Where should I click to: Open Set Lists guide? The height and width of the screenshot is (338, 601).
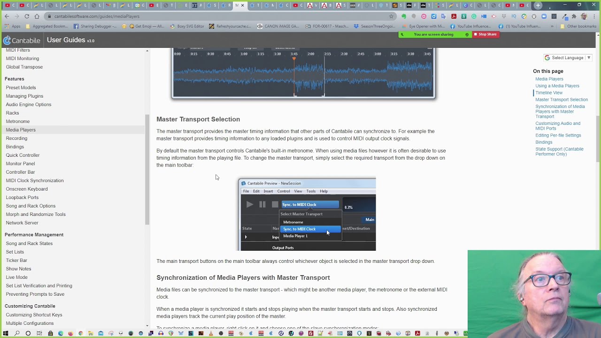[15, 252]
